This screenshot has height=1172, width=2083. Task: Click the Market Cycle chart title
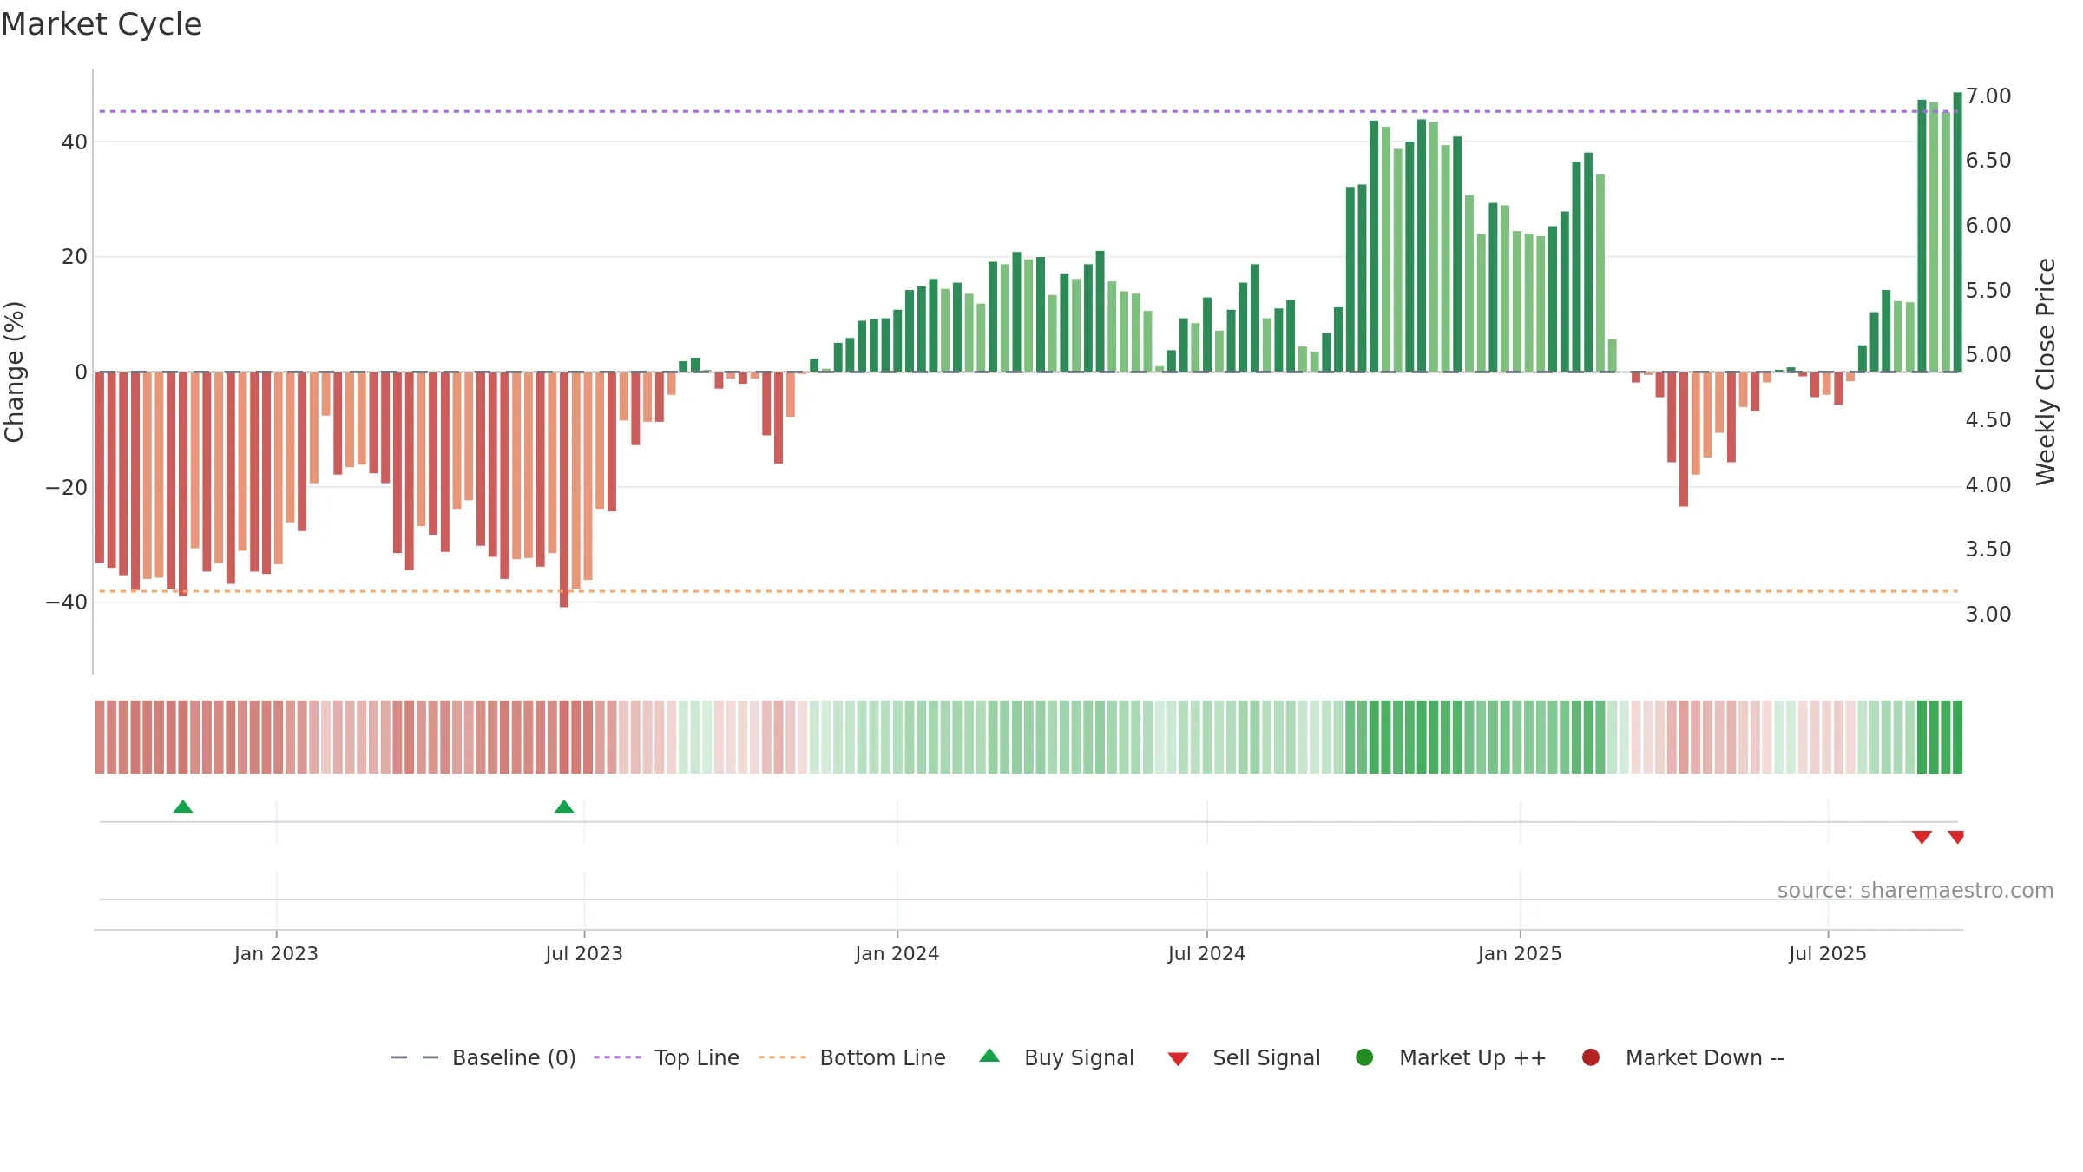(x=102, y=24)
